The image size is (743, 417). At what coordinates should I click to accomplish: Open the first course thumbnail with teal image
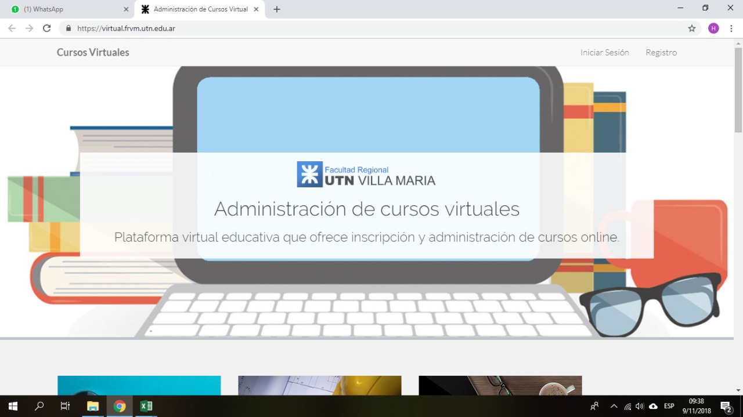[139, 386]
